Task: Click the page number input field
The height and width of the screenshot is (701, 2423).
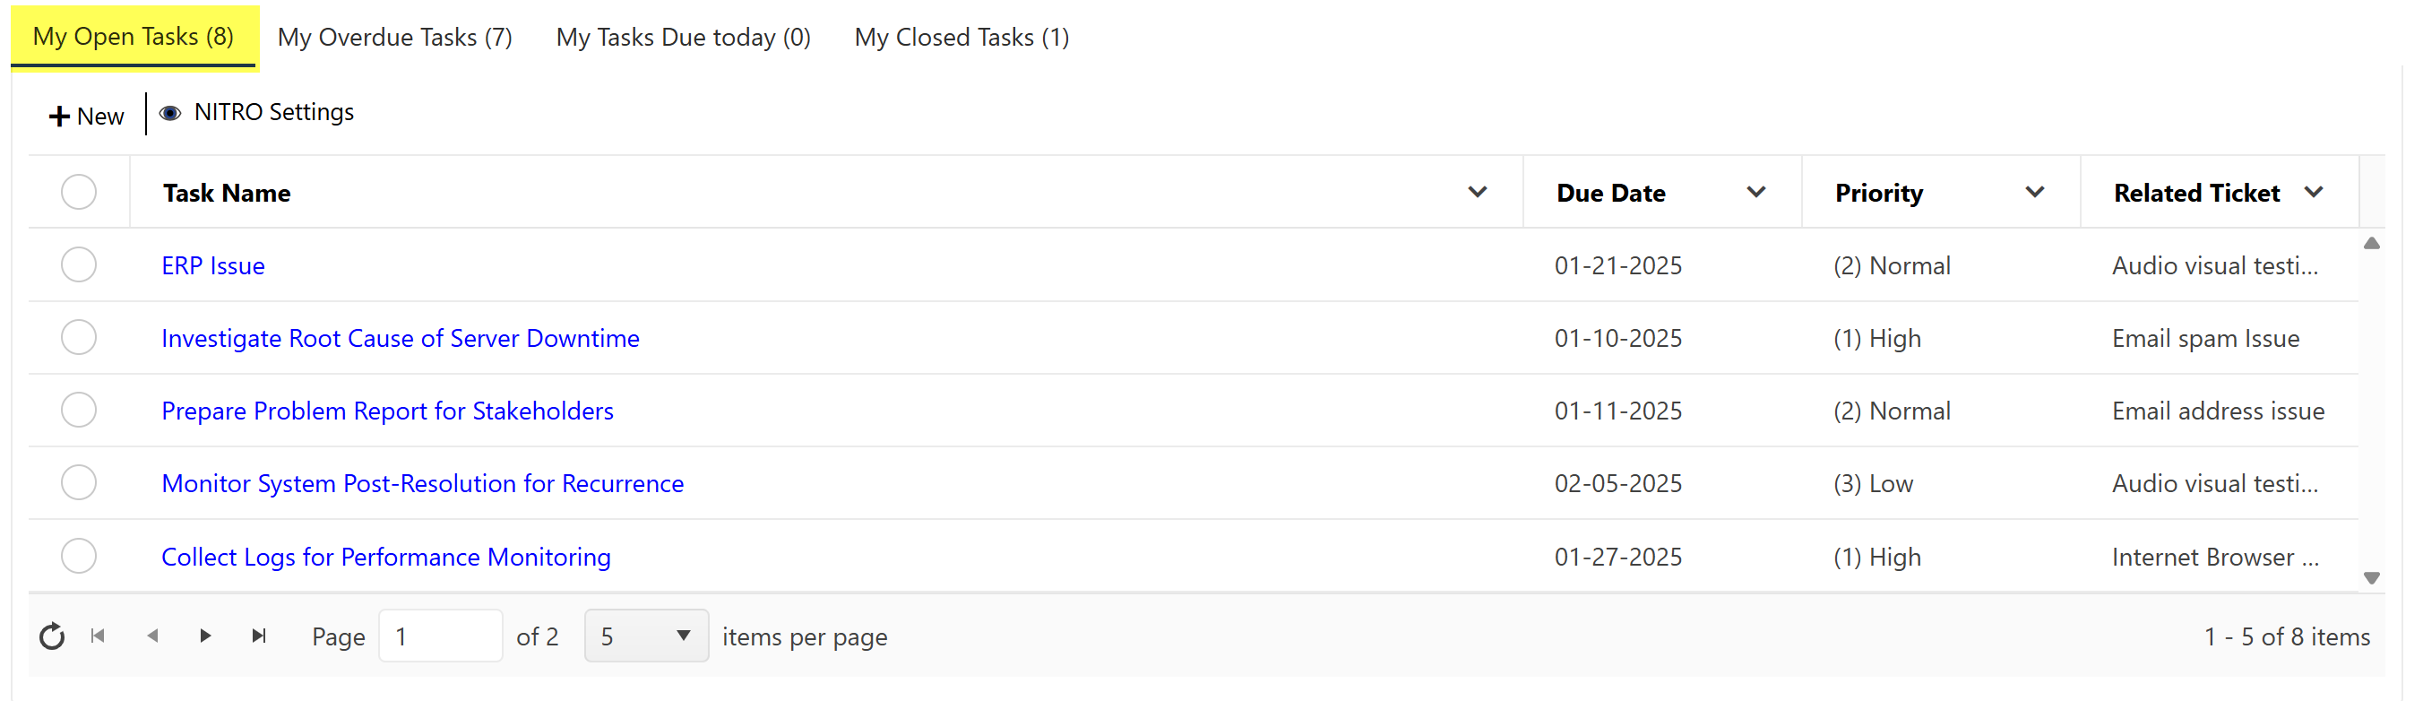Action: [440, 636]
